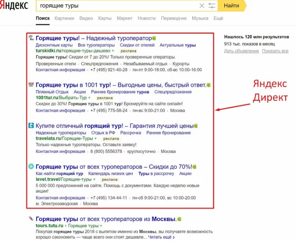Click the travelata.ru/Горящие-Туры URL
Screen dimensions: 296x241
coord(64,139)
